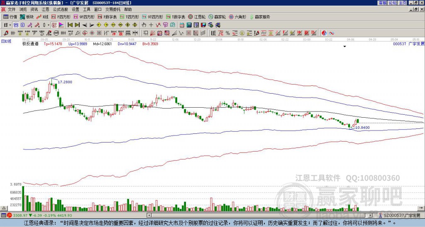Viewport: 425px width, 227px height.
Task: Open the 公式选股 menu
Action: pos(60,9)
